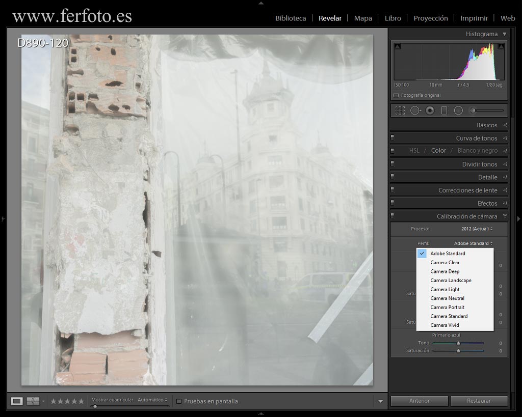
Task: Expand the Detalle panel
Action: click(505, 177)
